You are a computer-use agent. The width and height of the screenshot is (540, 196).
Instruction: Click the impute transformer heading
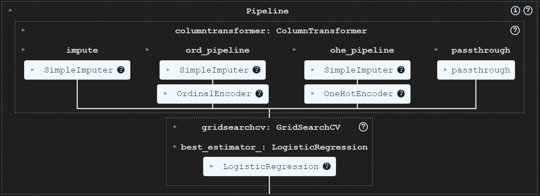tap(82, 50)
